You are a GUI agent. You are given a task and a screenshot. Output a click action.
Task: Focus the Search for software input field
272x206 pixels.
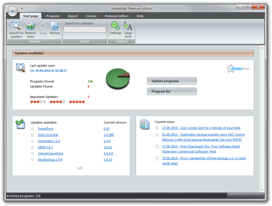(85, 30)
